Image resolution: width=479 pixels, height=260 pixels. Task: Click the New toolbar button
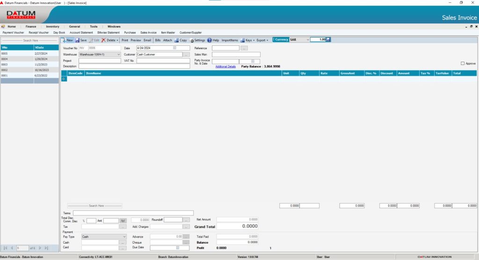tap(67, 40)
